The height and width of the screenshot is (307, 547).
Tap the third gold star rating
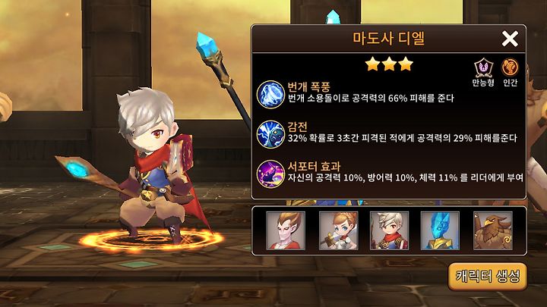click(406, 64)
